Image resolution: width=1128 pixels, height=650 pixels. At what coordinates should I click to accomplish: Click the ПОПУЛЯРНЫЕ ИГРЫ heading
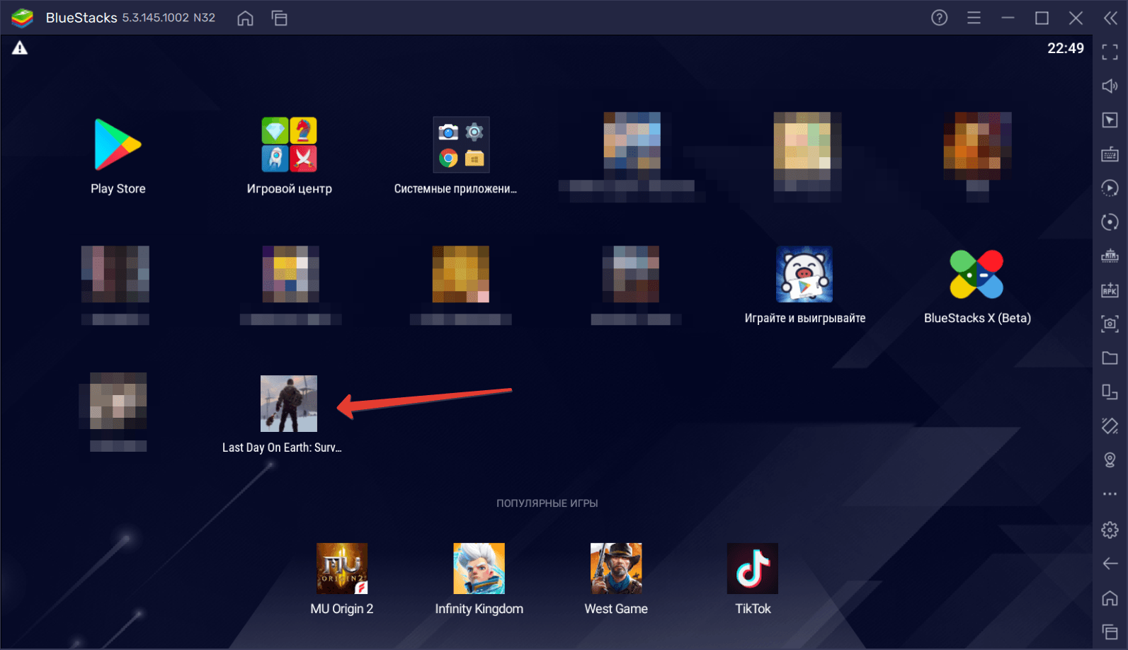547,503
